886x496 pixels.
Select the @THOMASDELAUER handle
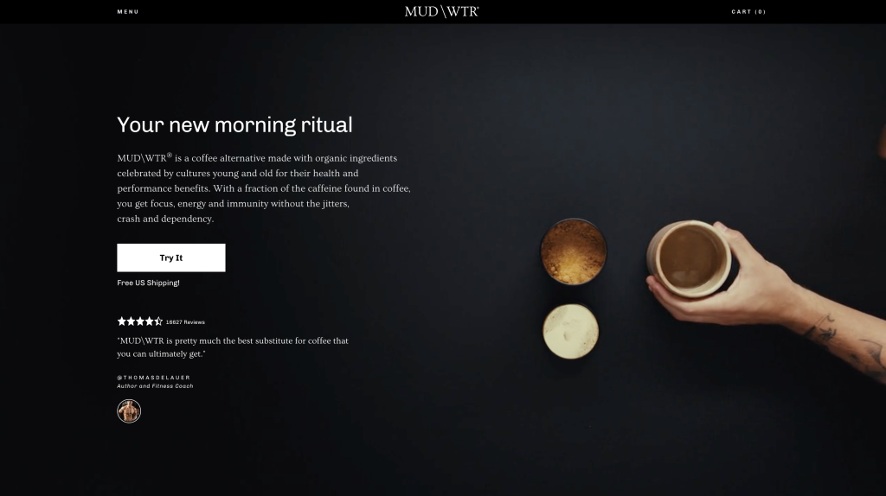pos(154,378)
